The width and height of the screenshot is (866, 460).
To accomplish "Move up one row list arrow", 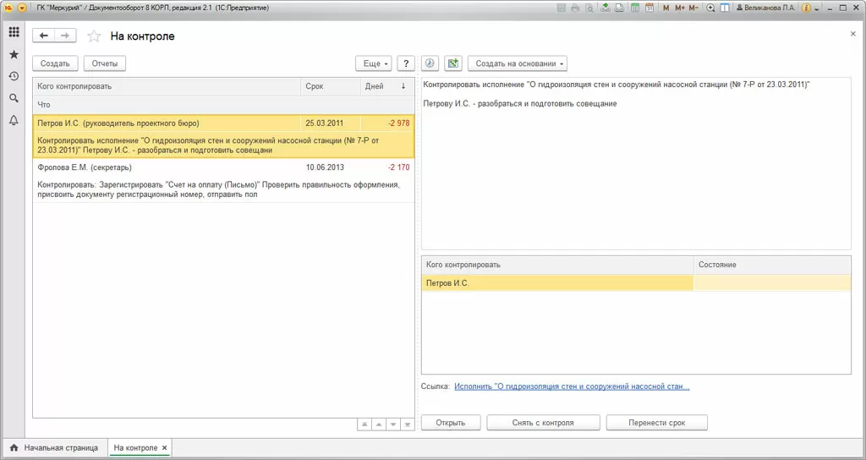I will tap(378, 424).
